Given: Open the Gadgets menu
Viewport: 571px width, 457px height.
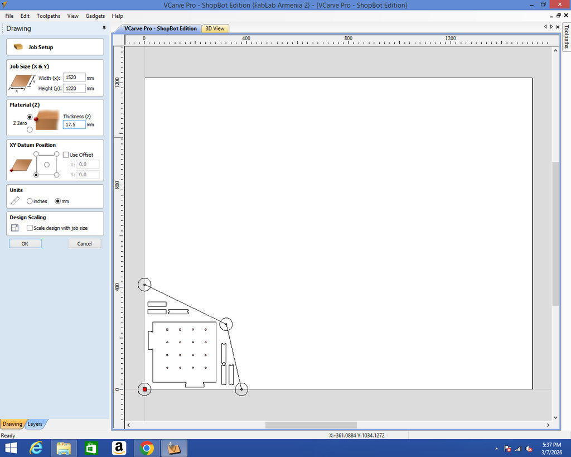Looking at the screenshot, I should point(95,16).
